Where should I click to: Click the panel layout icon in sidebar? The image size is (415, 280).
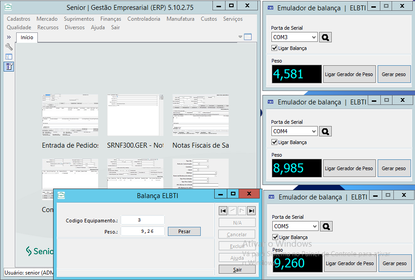tap(9, 57)
